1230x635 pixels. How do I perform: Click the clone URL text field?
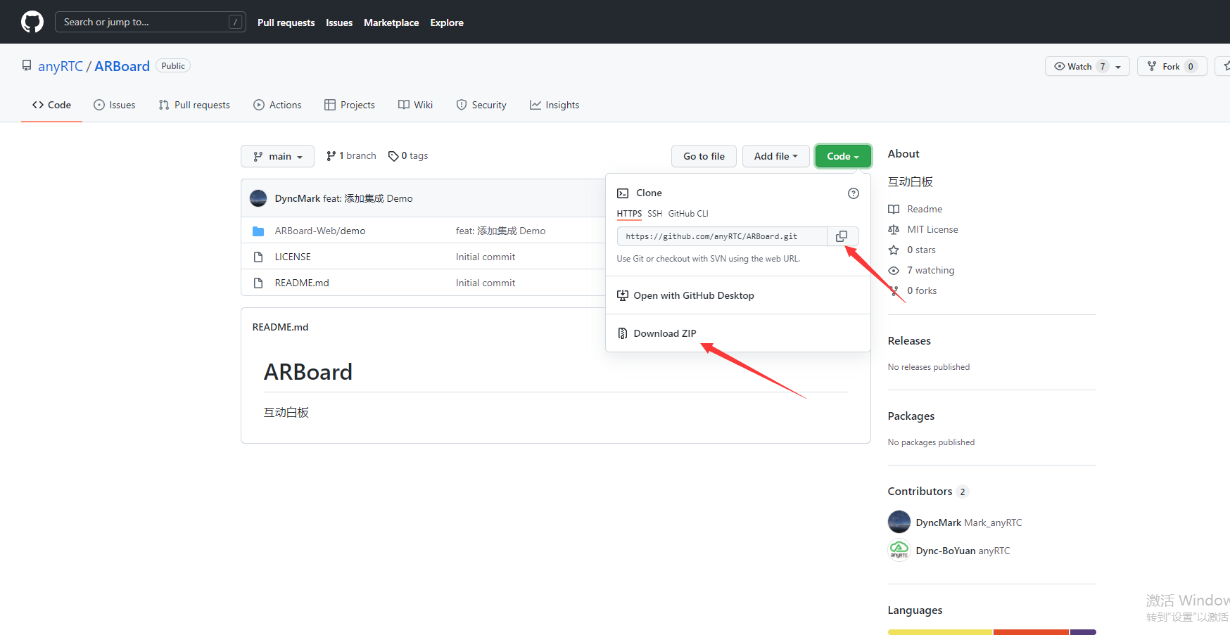(722, 236)
